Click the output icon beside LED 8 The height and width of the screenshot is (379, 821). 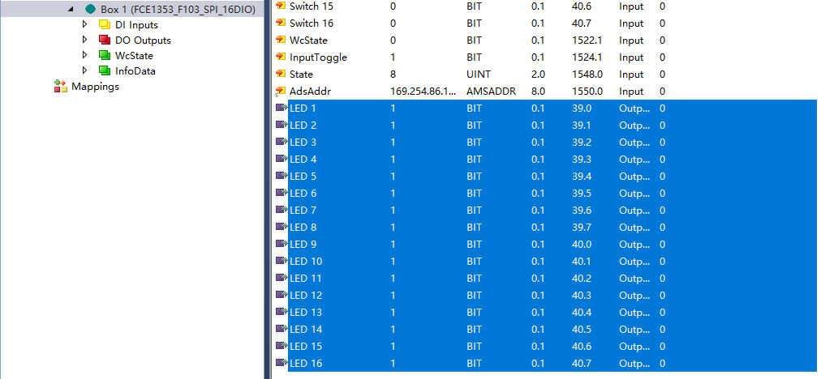(282, 227)
